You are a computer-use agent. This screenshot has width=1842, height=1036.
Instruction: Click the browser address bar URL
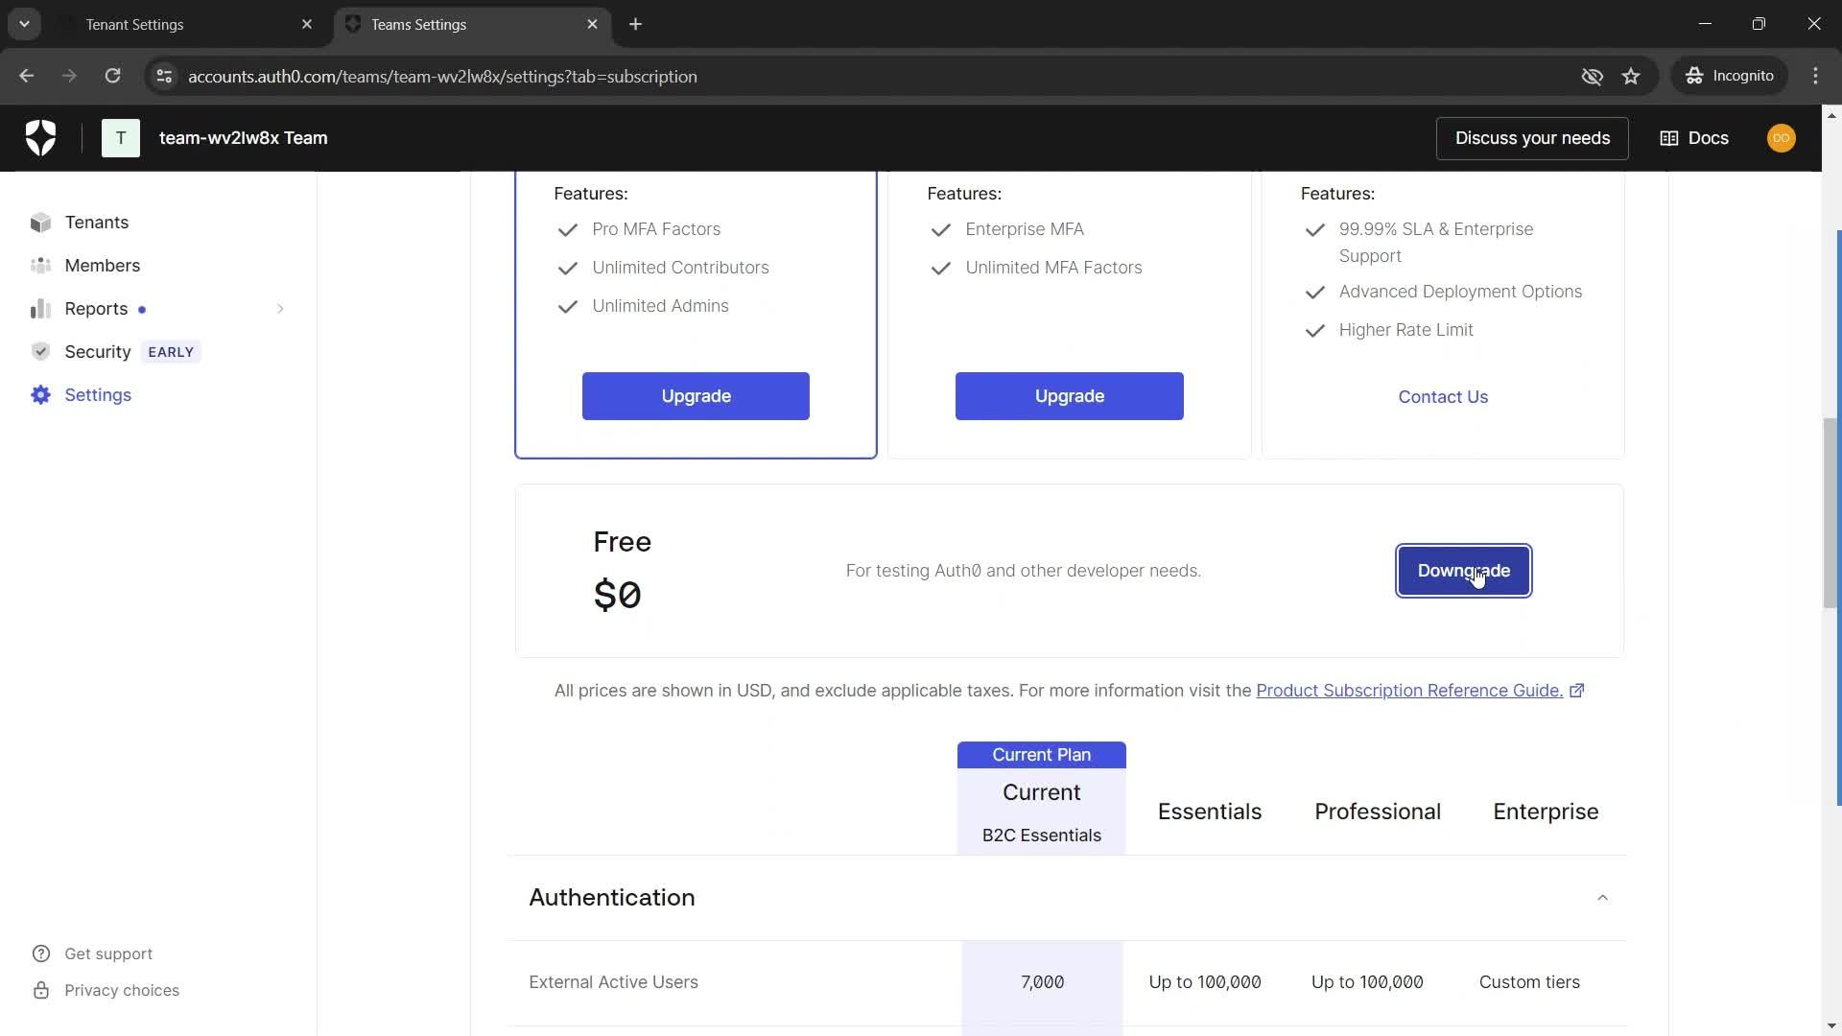click(442, 76)
